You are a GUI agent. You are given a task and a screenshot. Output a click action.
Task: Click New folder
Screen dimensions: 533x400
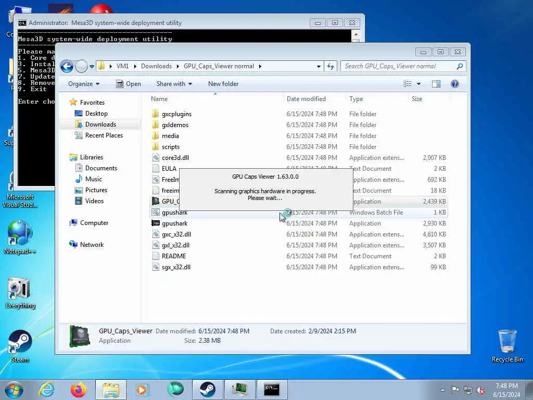(x=223, y=84)
